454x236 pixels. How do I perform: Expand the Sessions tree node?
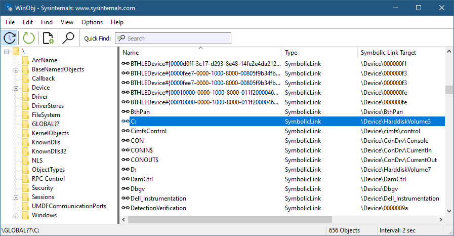(x=16, y=197)
